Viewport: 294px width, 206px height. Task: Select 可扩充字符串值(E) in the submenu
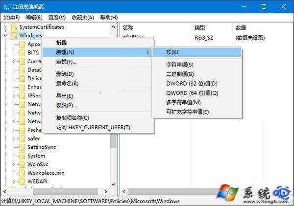click(196, 112)
